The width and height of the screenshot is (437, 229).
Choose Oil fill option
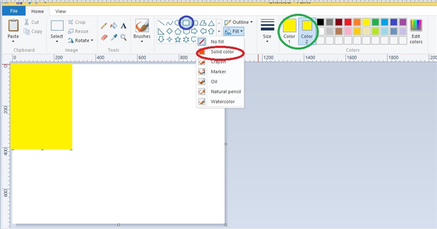click(220, 82)
